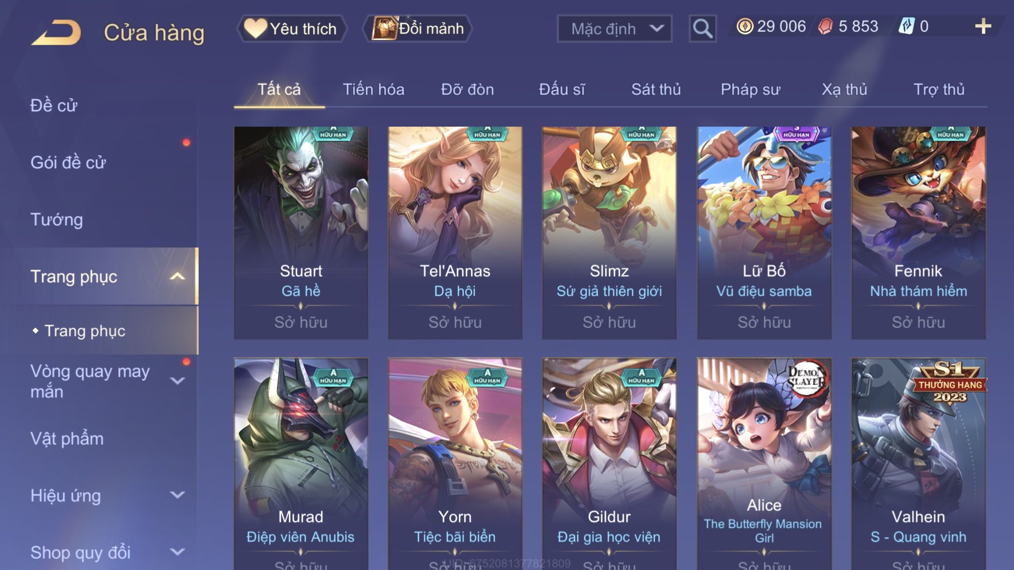Open Yêu thích heart favorites
Screen dimensions: 1014x570
coord(292,28)
